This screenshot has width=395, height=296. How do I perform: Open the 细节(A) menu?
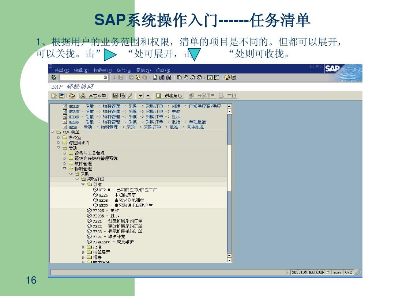(124, 71)
